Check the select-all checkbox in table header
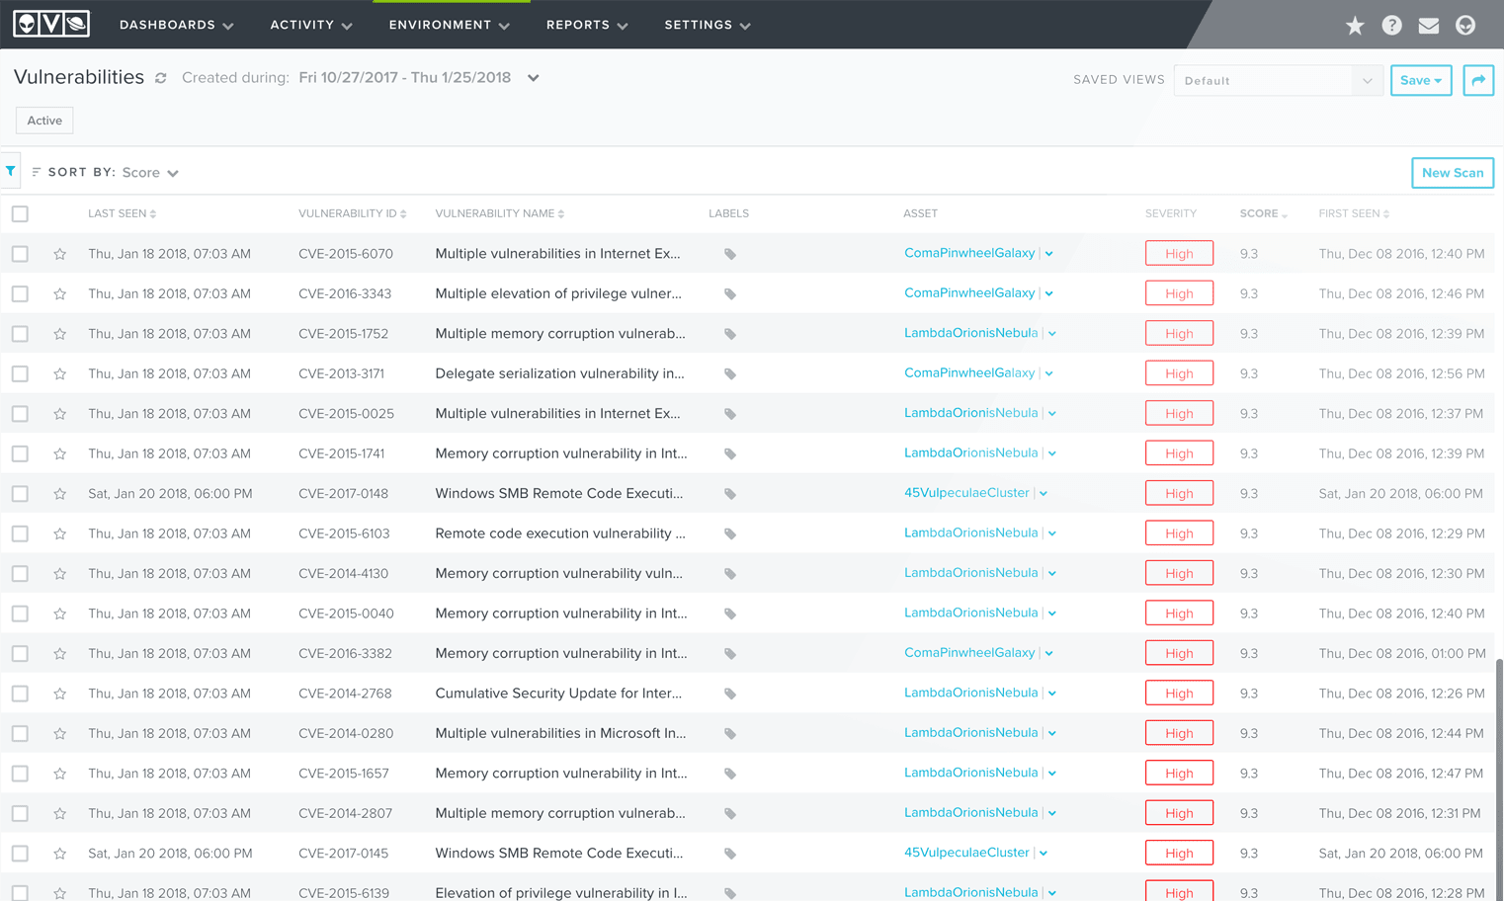The height and width of the screenshot is (901, 1504). [20, 212]
